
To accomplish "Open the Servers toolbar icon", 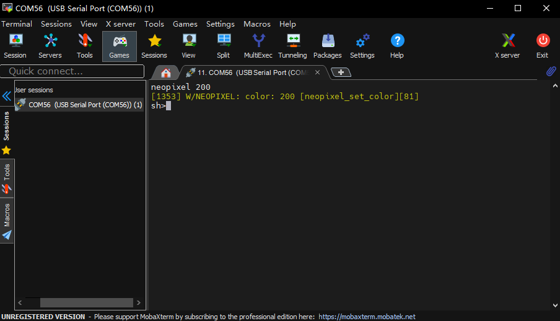I will [50, 46].
